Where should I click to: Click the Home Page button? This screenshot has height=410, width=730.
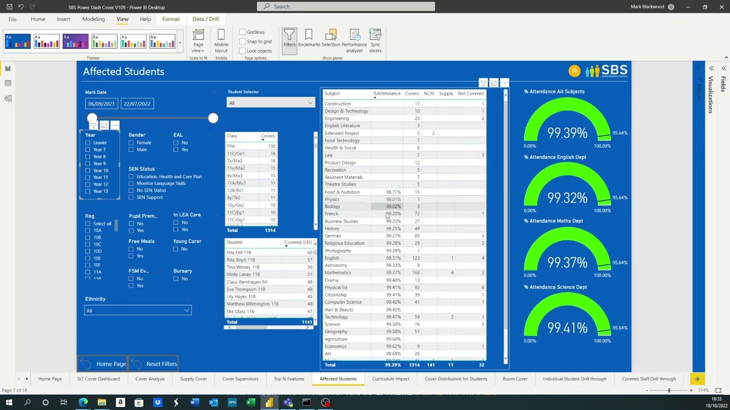103,364
